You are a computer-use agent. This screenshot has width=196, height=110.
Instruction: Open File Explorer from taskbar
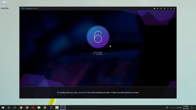[39, 108]
